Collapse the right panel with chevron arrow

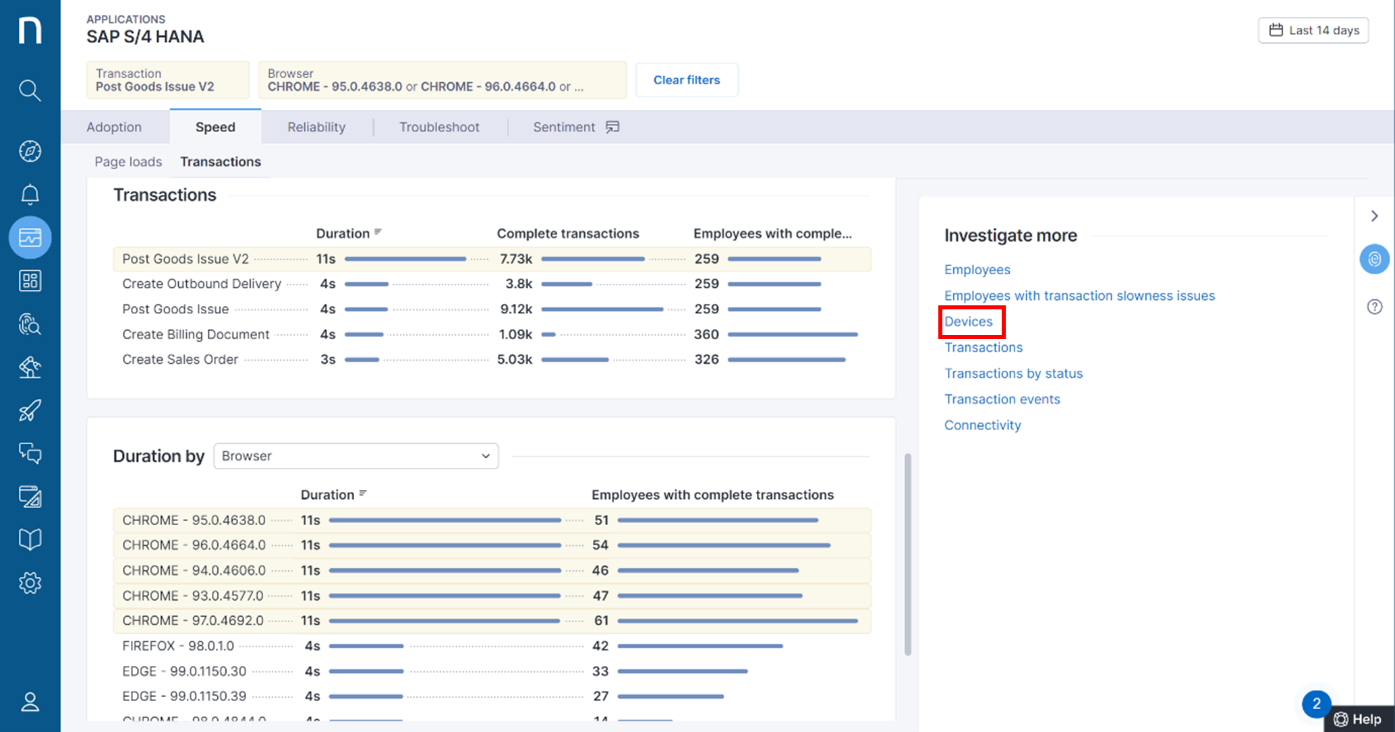(x=1374, y=216)
